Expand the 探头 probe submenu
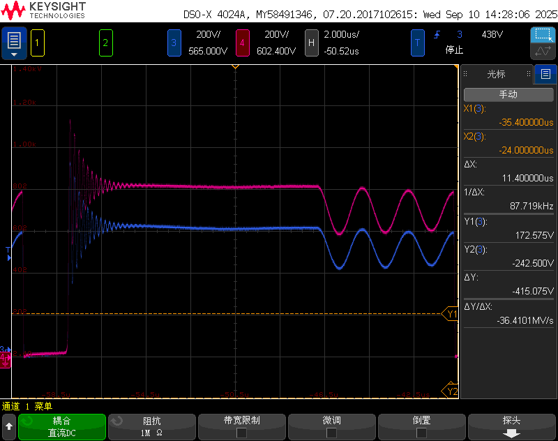558x441 pixels. [511, 426]
